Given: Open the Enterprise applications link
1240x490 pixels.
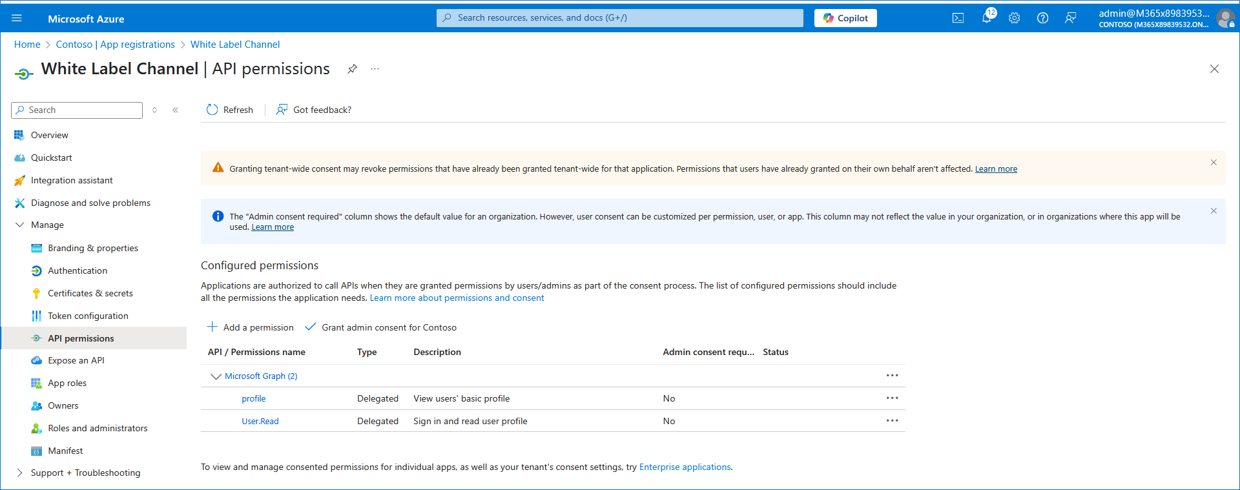Looking at the screenshot, I should [x=685, y=467].
